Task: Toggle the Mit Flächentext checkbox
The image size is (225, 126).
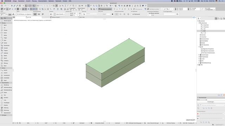Action: pos(131,14)
